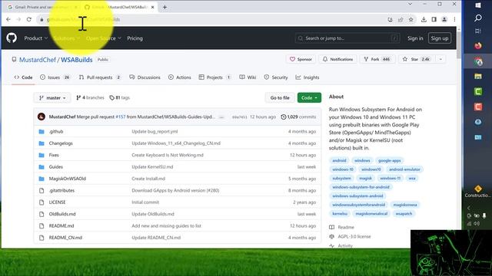492x276 pixels.
Task: Open pull request #157 link
Action: click(121, 117)
